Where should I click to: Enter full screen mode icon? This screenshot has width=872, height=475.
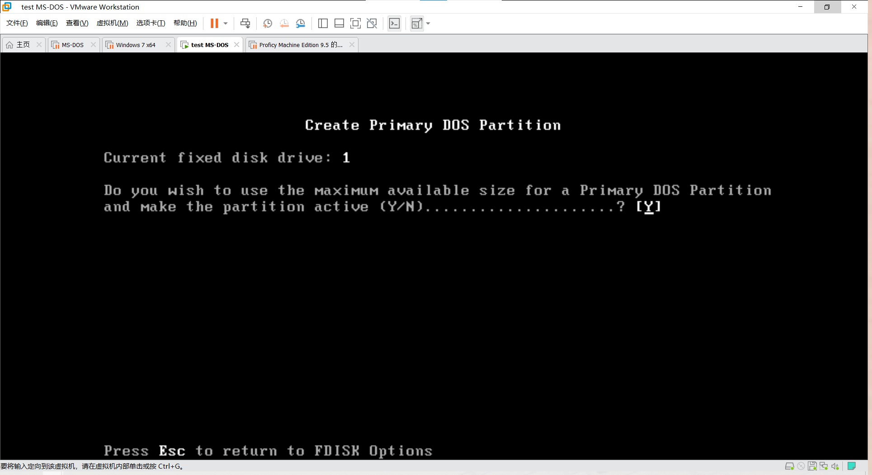coord(355,24)
